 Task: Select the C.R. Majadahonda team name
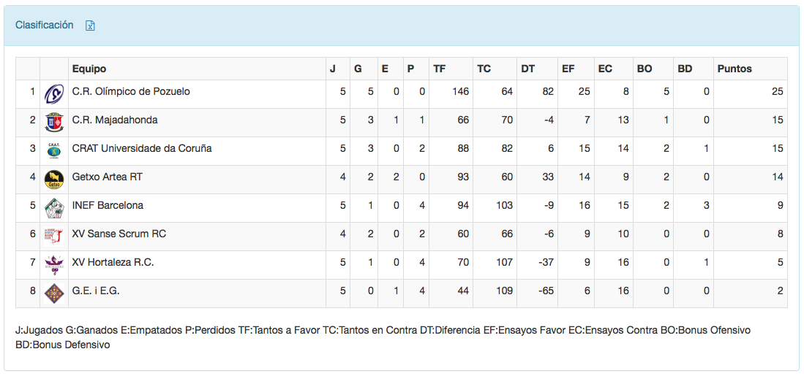[115, 120]
